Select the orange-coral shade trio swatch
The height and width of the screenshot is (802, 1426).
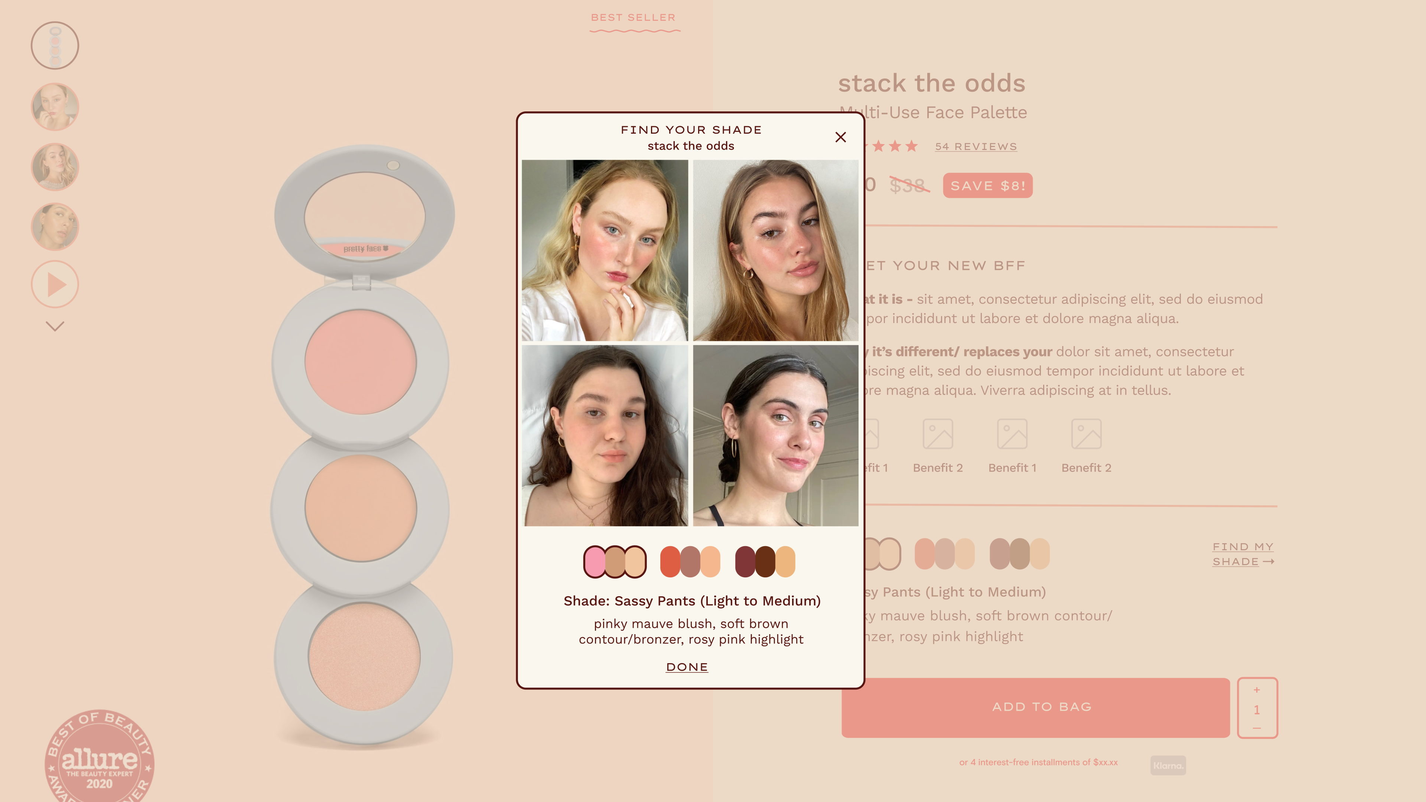point(690,561)
